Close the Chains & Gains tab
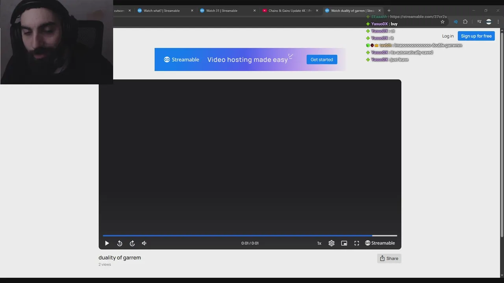The width and height of the screenshot is (504, 283). (317, 11)
